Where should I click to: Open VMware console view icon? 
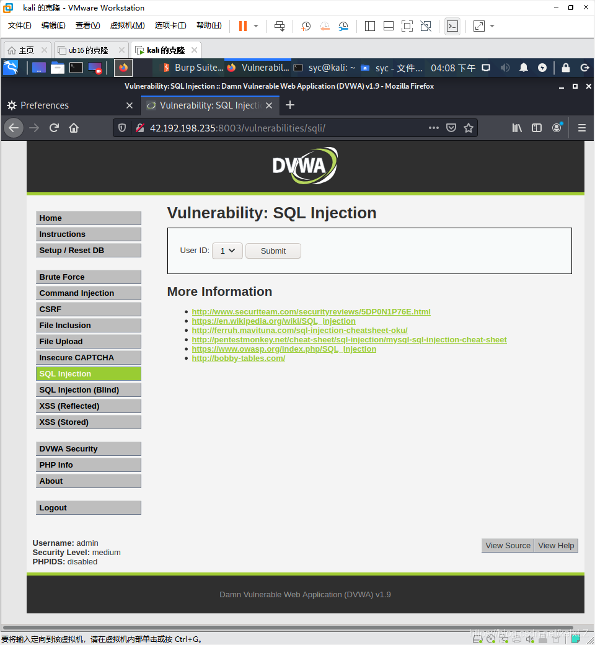tap(452, 26)
